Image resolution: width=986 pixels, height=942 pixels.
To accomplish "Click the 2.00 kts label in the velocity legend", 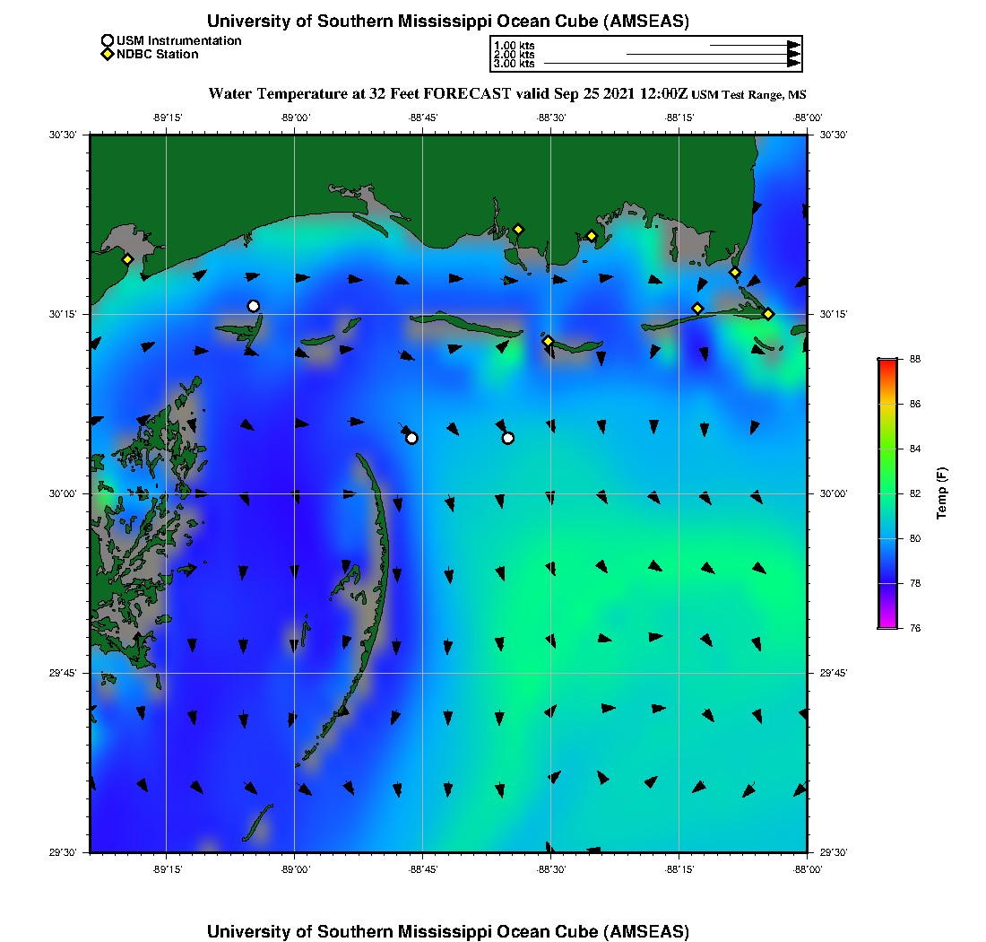I will [x=514, y=55].
